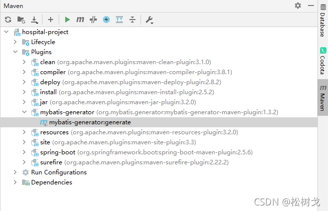Toggle offline mode icon

[x=93, y=20]
